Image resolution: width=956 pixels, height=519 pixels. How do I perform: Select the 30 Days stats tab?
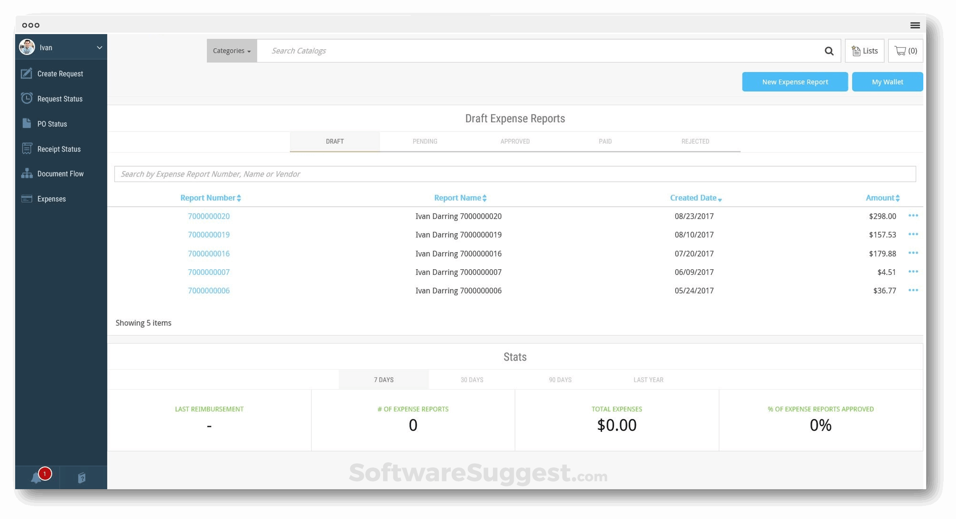472,380
